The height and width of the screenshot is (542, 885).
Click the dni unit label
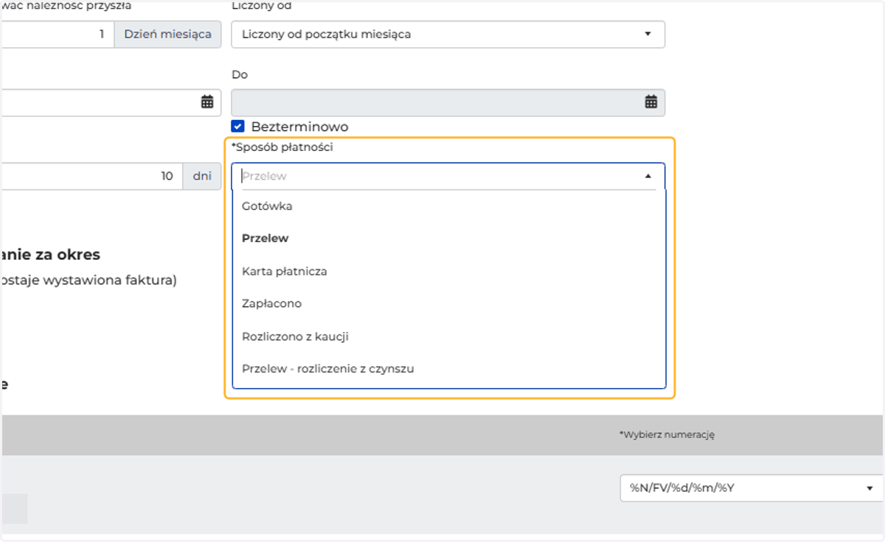pos(202,176)
